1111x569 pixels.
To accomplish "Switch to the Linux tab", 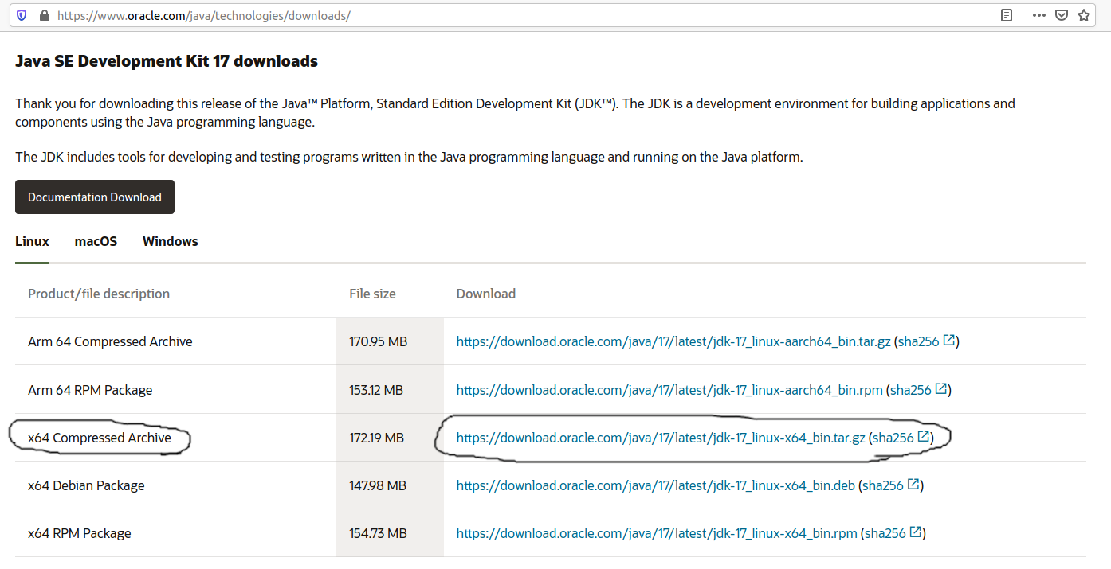I will point(32,241).
